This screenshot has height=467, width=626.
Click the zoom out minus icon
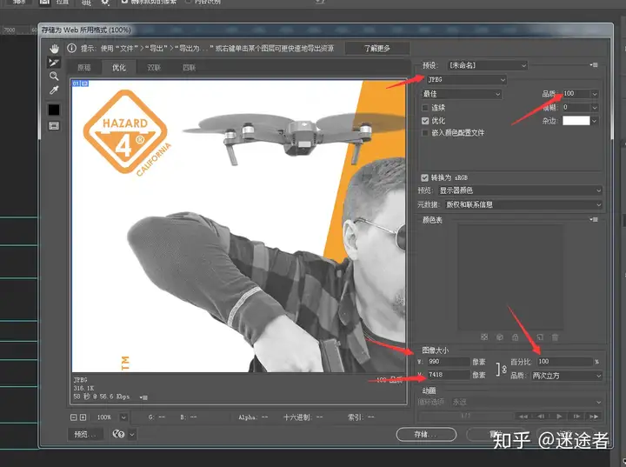[x=73, y=417]
